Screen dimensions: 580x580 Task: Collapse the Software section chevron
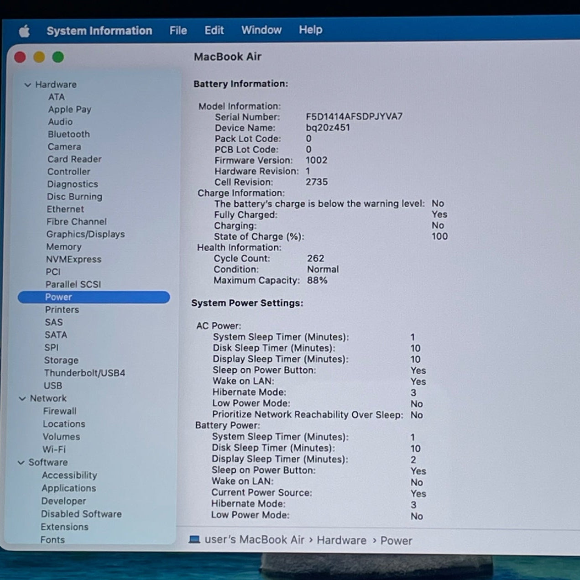point(21,462)
